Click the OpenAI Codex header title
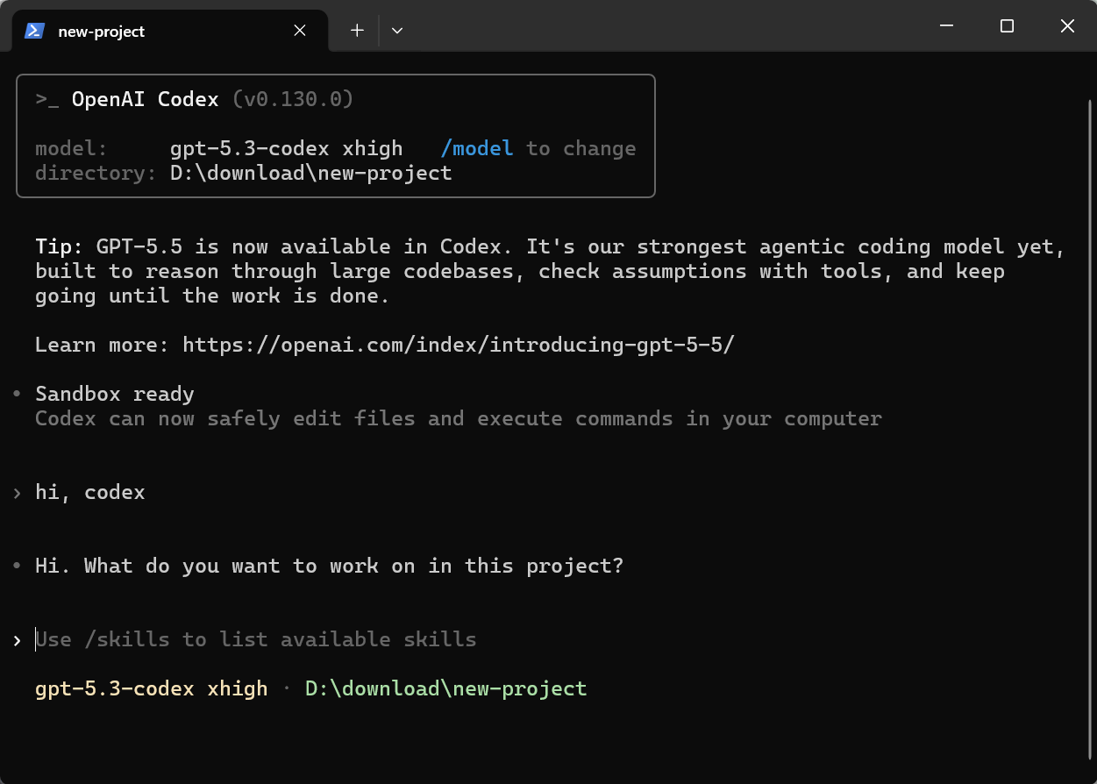This screenshot has height=784, width=1097. click(x=145, y=99)
